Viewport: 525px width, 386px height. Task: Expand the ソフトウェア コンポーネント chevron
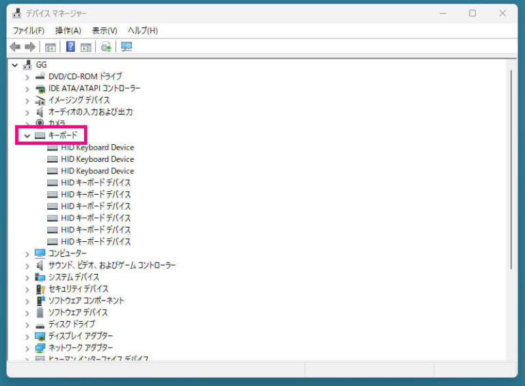[27, 301]
